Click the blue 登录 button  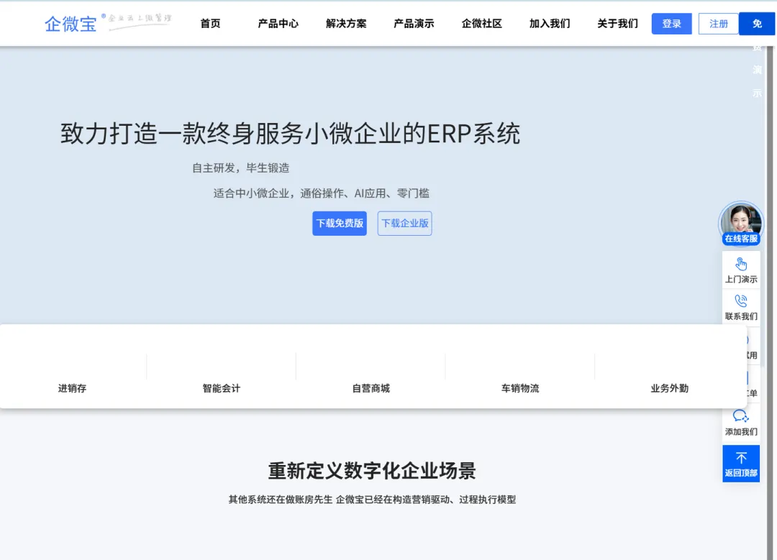coord(671,24)
